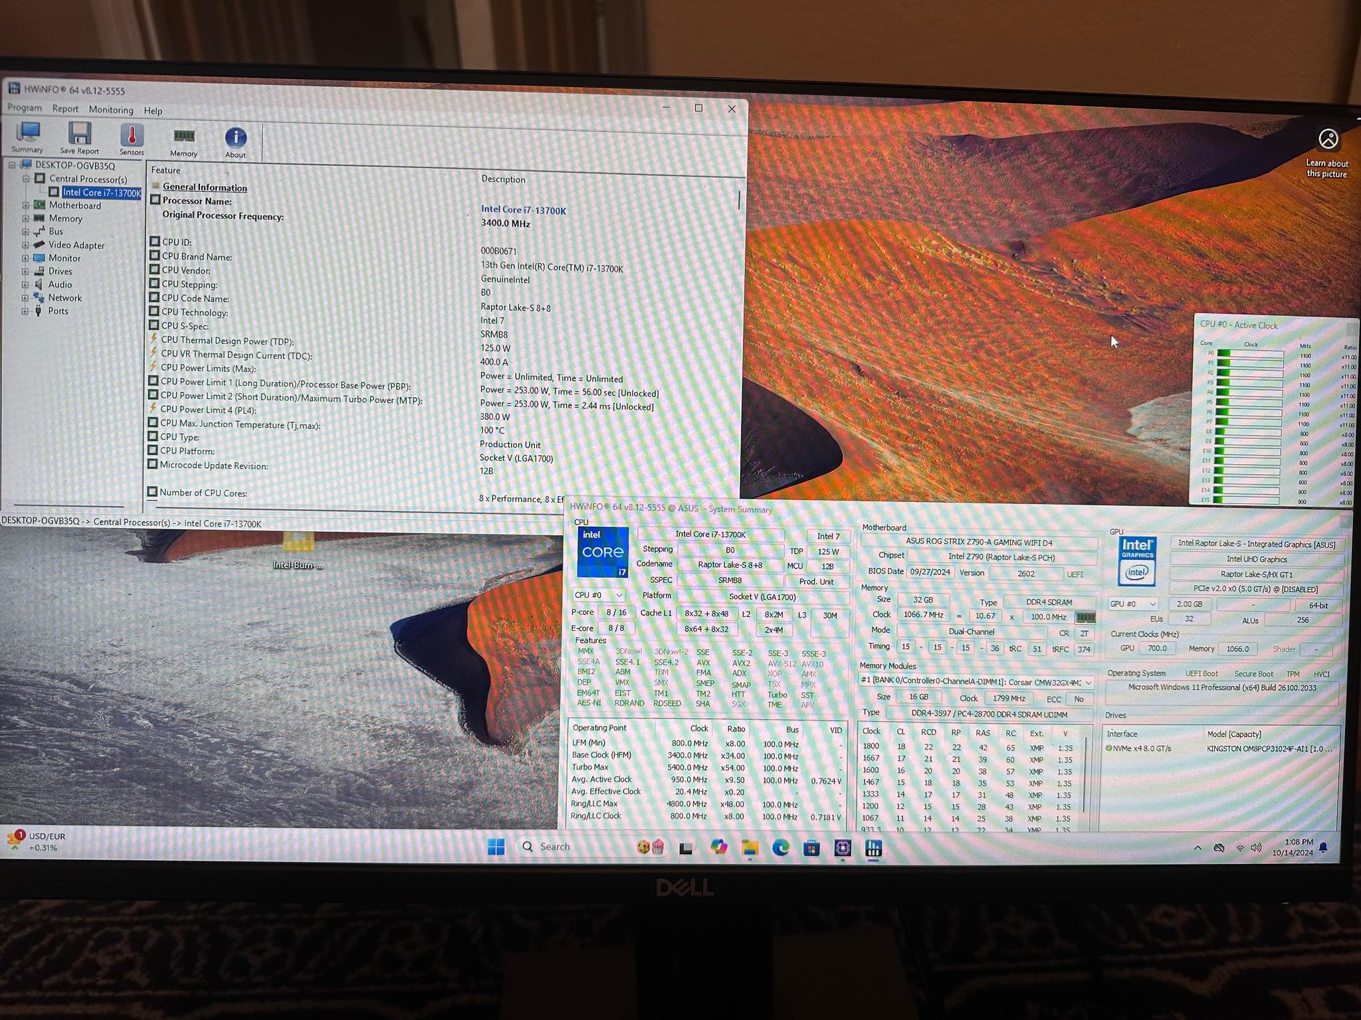Expand the Drives tree node

25,272
